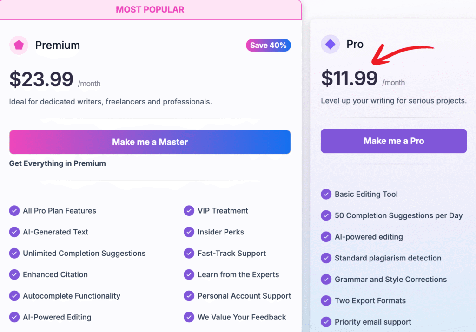Click Get Everything in Premium text
Viewport: 476px width, 332px height.
[57, 163]
